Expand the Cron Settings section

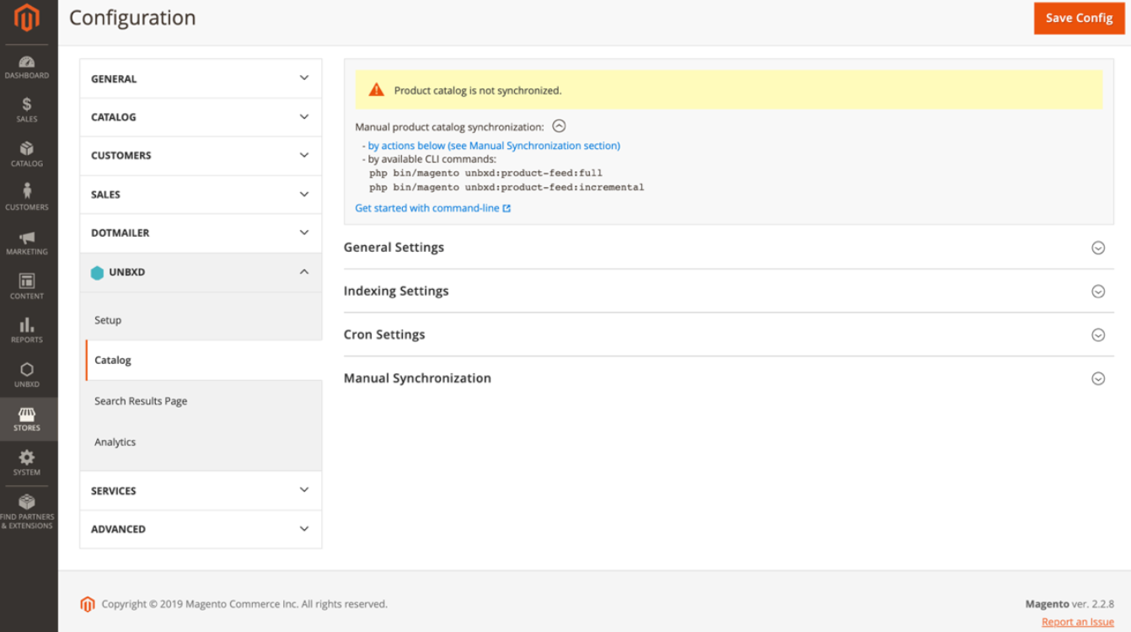pos(728,335)
